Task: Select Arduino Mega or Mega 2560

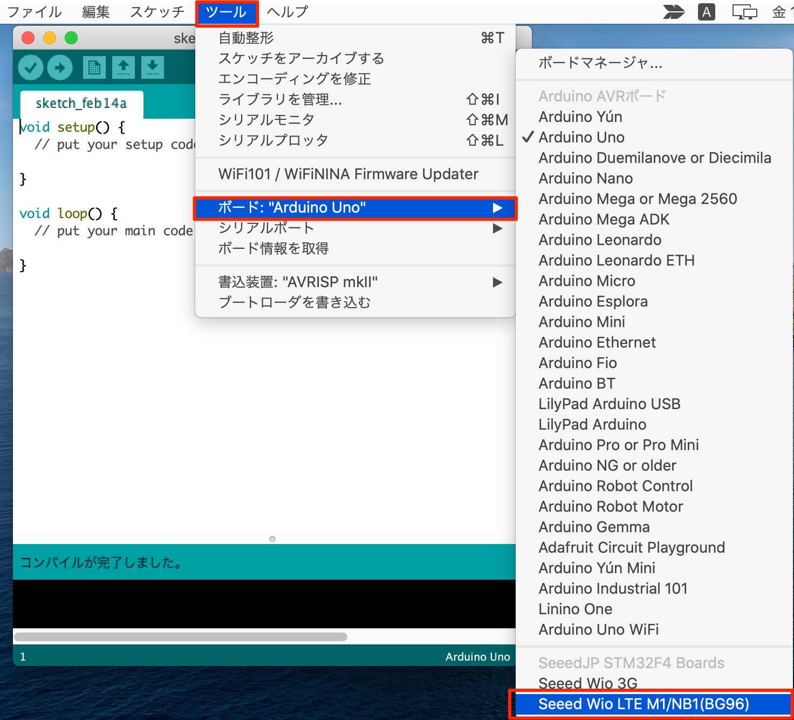Action: [654, 199]
